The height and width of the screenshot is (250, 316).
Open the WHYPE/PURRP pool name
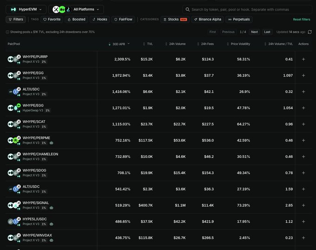[35, 57]
